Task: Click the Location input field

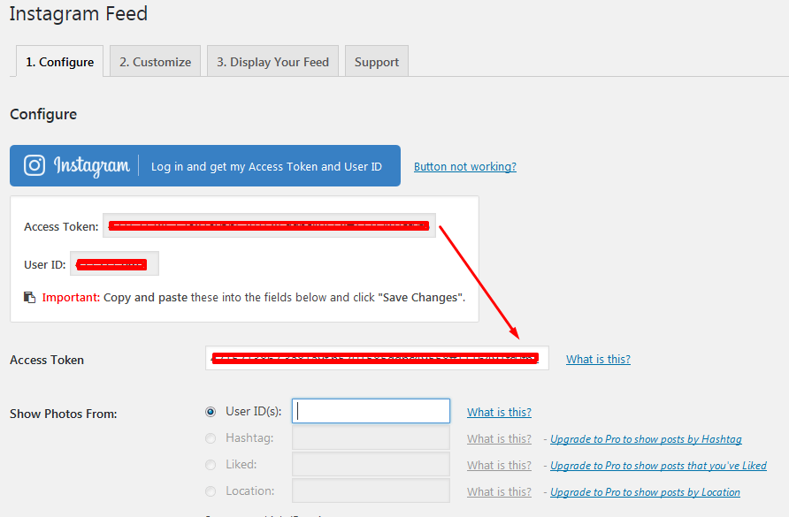Action: (x=371, y=490)
